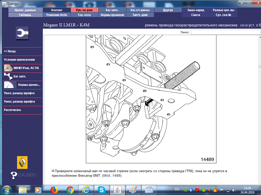Open on-screen keyboard taskbar icon
This screenshot has width=261, height=195.
point(149,190)
